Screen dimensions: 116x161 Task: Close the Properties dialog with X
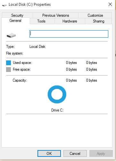click(110, 4)
